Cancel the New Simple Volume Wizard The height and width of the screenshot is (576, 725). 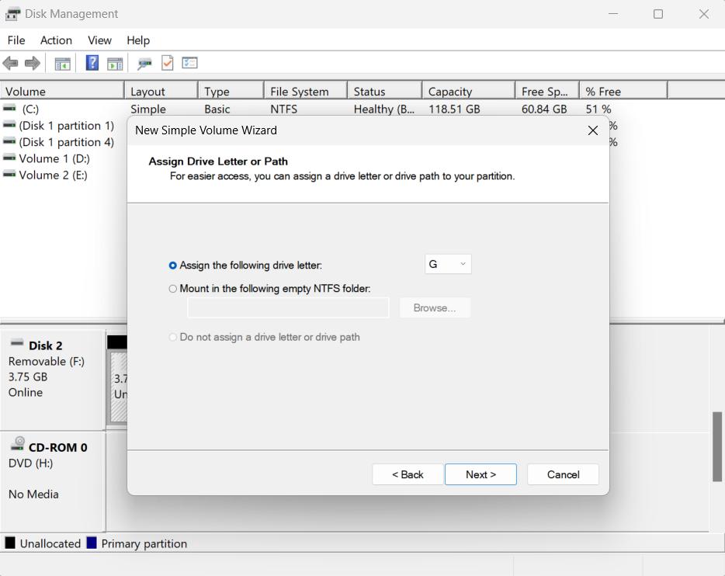563,474
